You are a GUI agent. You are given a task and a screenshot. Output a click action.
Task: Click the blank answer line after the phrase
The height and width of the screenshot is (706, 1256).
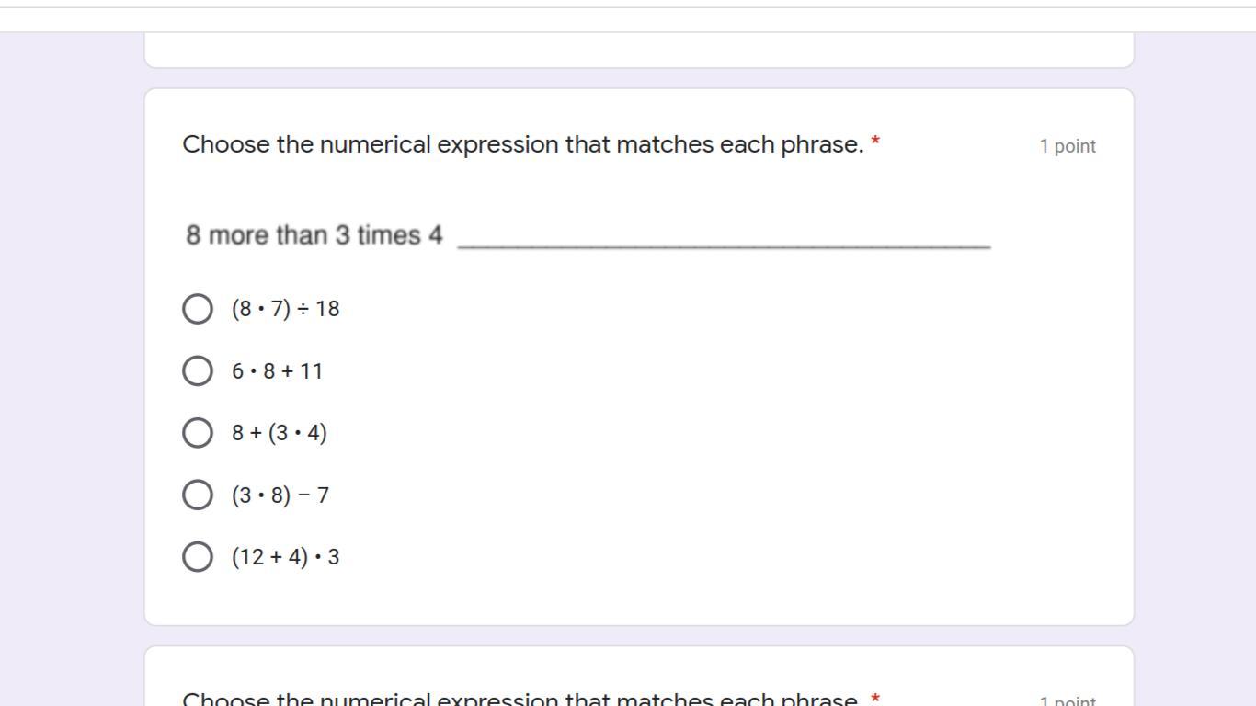point(724,244)
